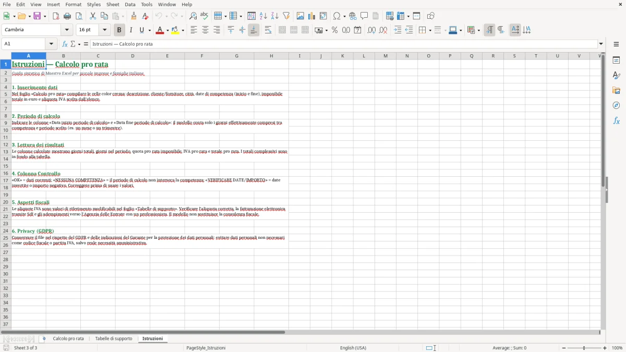
Task: Cut the selection with scissors icon
Action: click(x=92, y=16)
